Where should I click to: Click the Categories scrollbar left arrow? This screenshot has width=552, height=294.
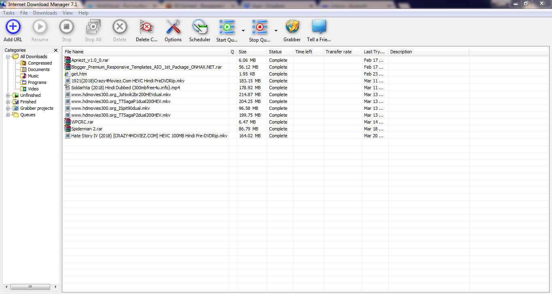click(x=6, y=287)
